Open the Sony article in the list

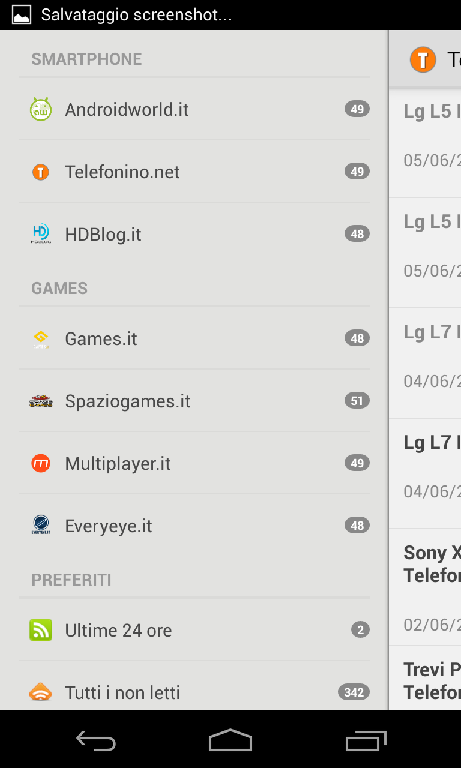tap(425, 587)
